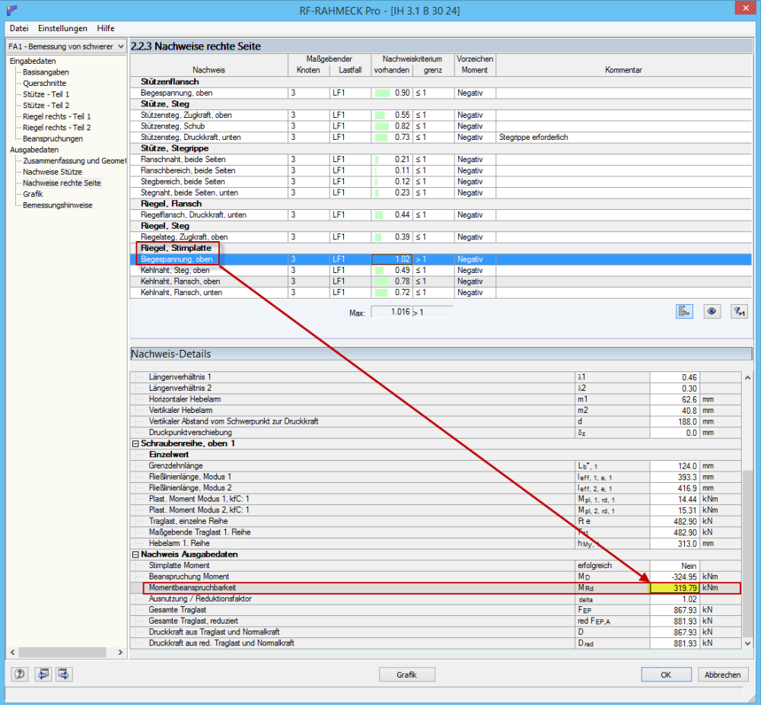
Task: Open the FA1 Bemessung case dropdown
Action: [x=121, y=46]
